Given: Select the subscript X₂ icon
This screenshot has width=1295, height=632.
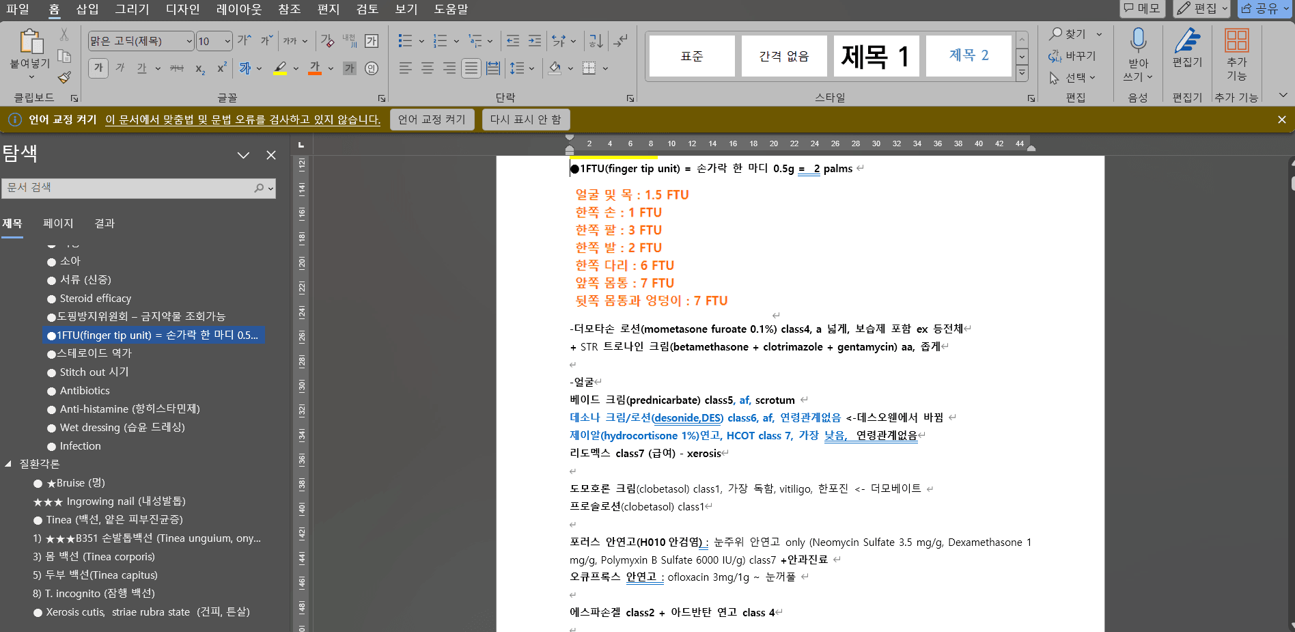Looking at the screenshot, I should [x=199, y=68].
